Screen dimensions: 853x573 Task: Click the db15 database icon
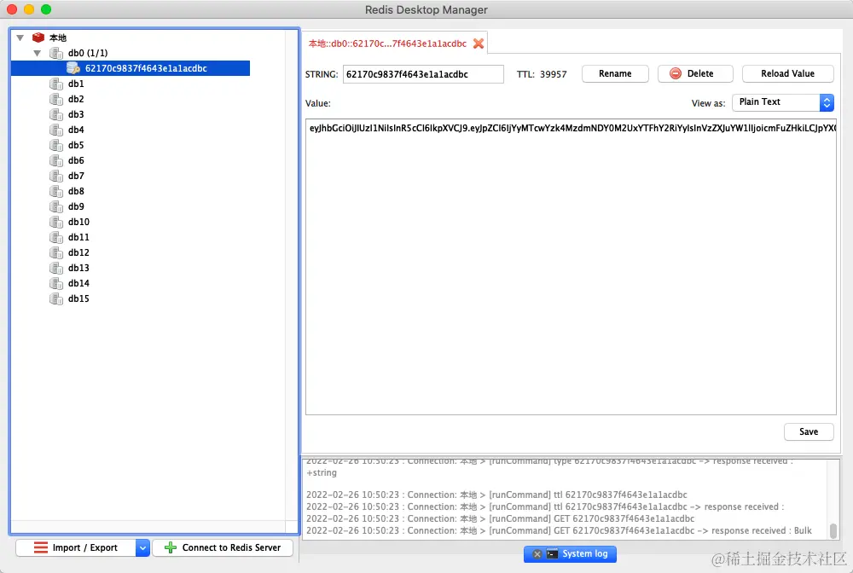56,298
